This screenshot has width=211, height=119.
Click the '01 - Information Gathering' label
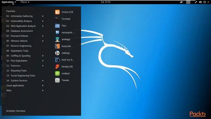19,16
